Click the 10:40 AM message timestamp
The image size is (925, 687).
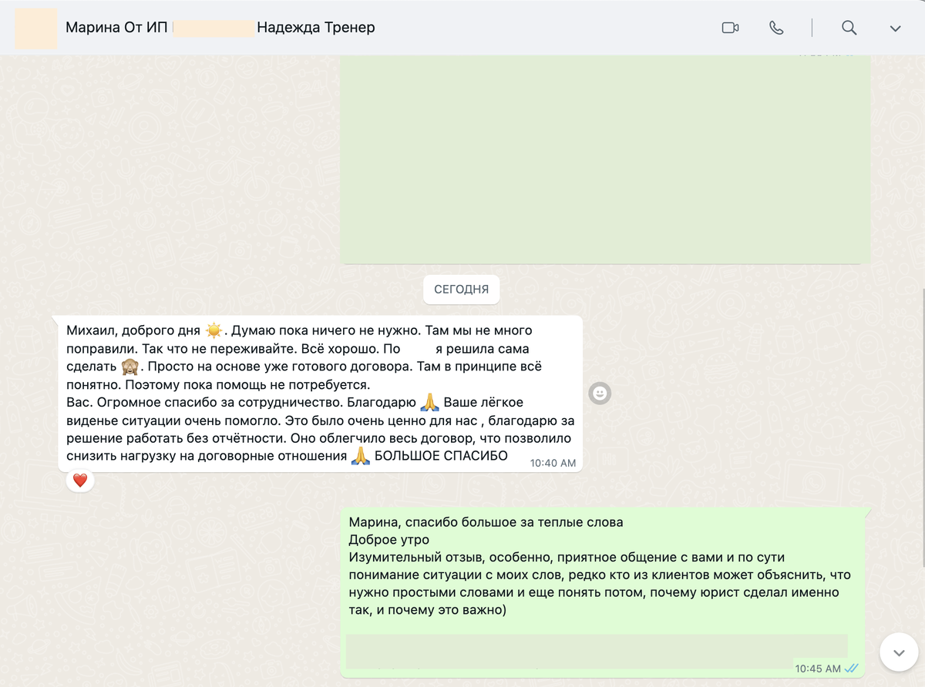553,463
